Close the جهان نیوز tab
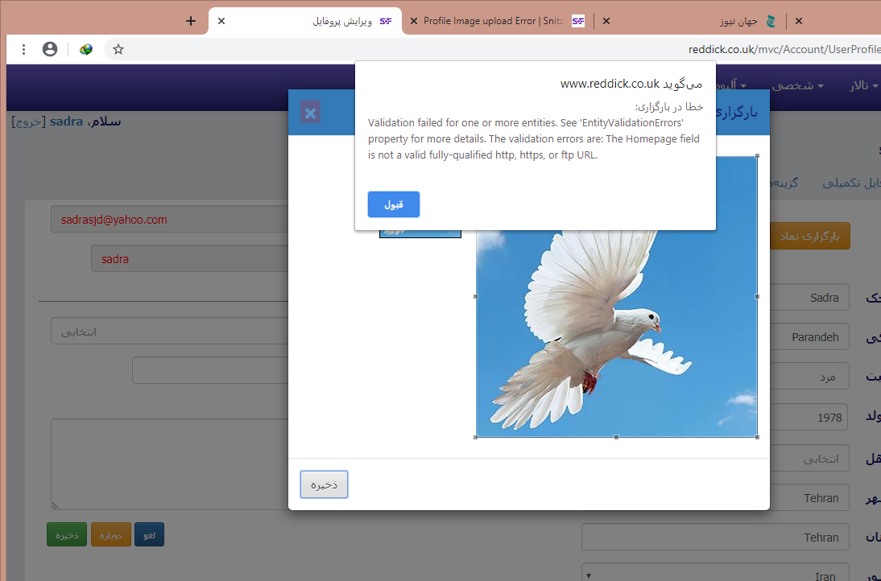The width and height of the screenshot is (881, 581). pos(799,21)
